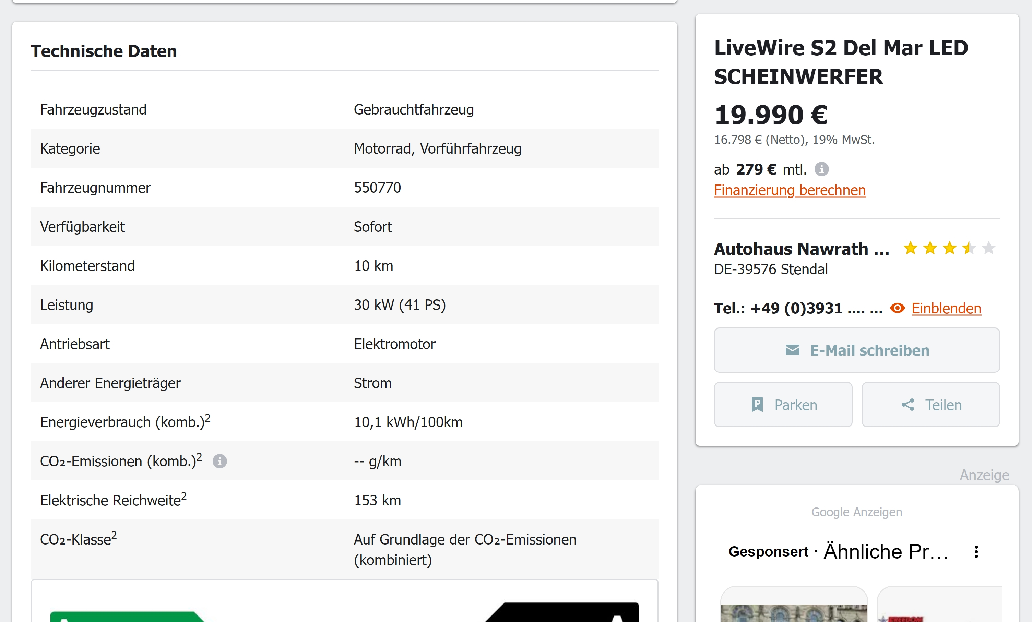Click the envelope icon in the E-Mail button
The image size is (1032, 622).
(x=792, y=350)
